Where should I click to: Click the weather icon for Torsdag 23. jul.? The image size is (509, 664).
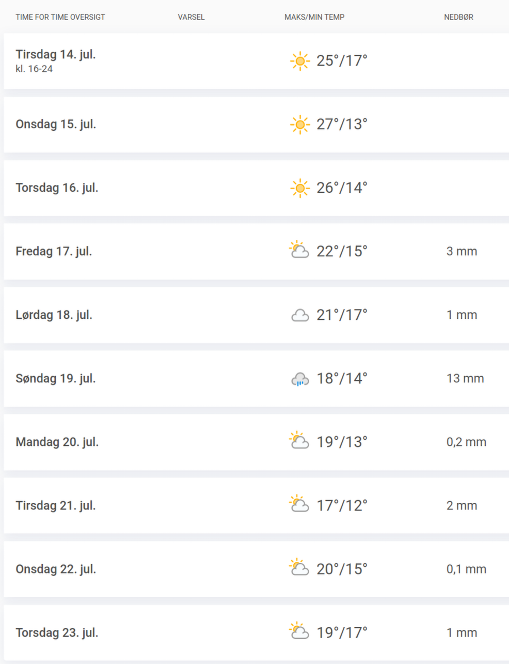[299, 631]
